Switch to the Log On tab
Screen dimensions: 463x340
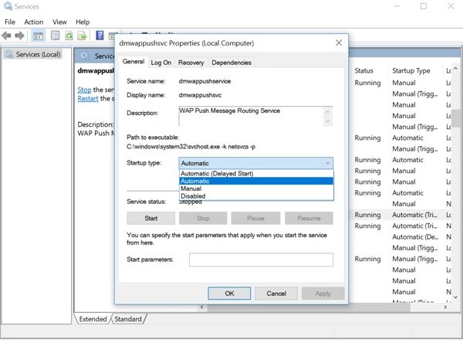tap(161, 63)
